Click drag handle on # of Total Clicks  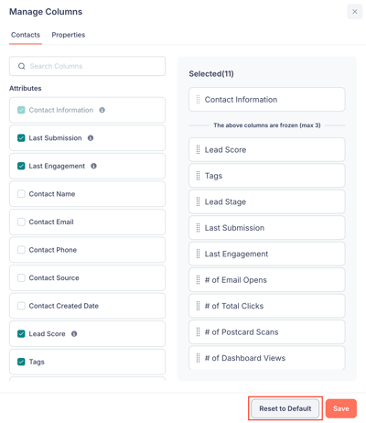(198, 306)
